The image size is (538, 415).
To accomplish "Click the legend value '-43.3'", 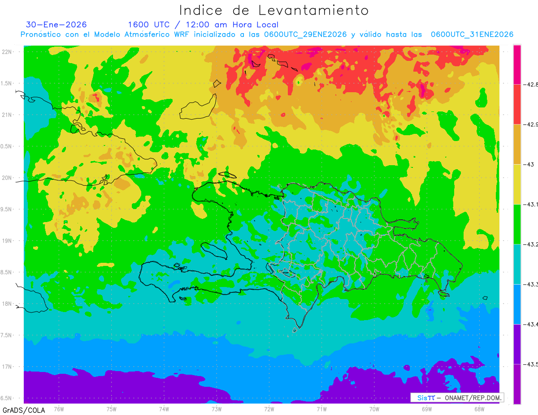I will coord(532,284).
